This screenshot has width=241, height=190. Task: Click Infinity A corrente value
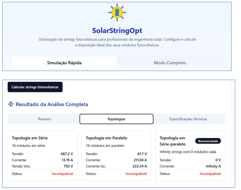(213, 166)
